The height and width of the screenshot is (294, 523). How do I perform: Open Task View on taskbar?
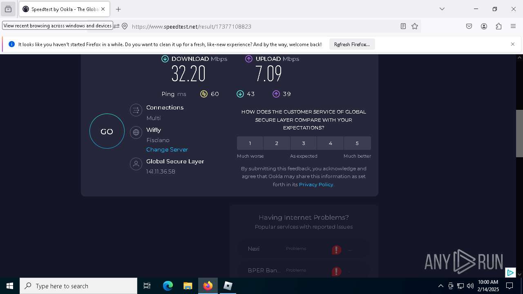click(147, 286)
